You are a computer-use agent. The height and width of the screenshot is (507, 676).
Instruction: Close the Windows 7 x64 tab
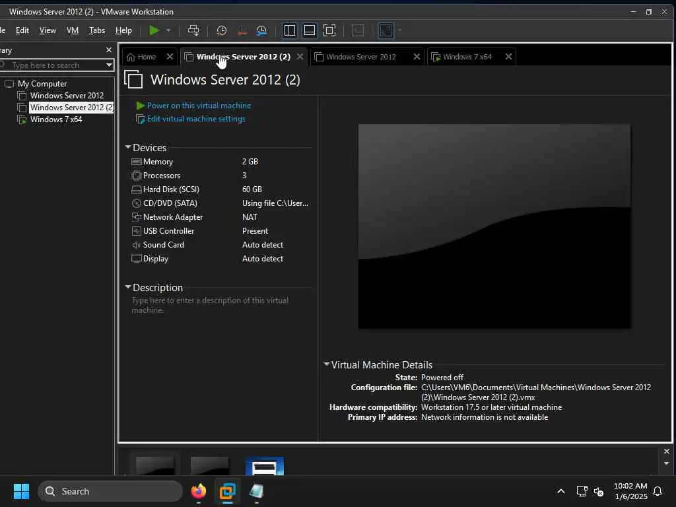click(x=509, y=57)
